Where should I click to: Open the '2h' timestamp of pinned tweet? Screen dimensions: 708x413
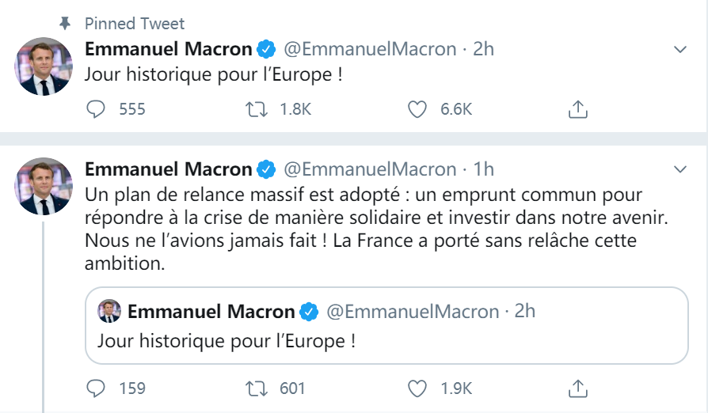(x=483, y=49)
